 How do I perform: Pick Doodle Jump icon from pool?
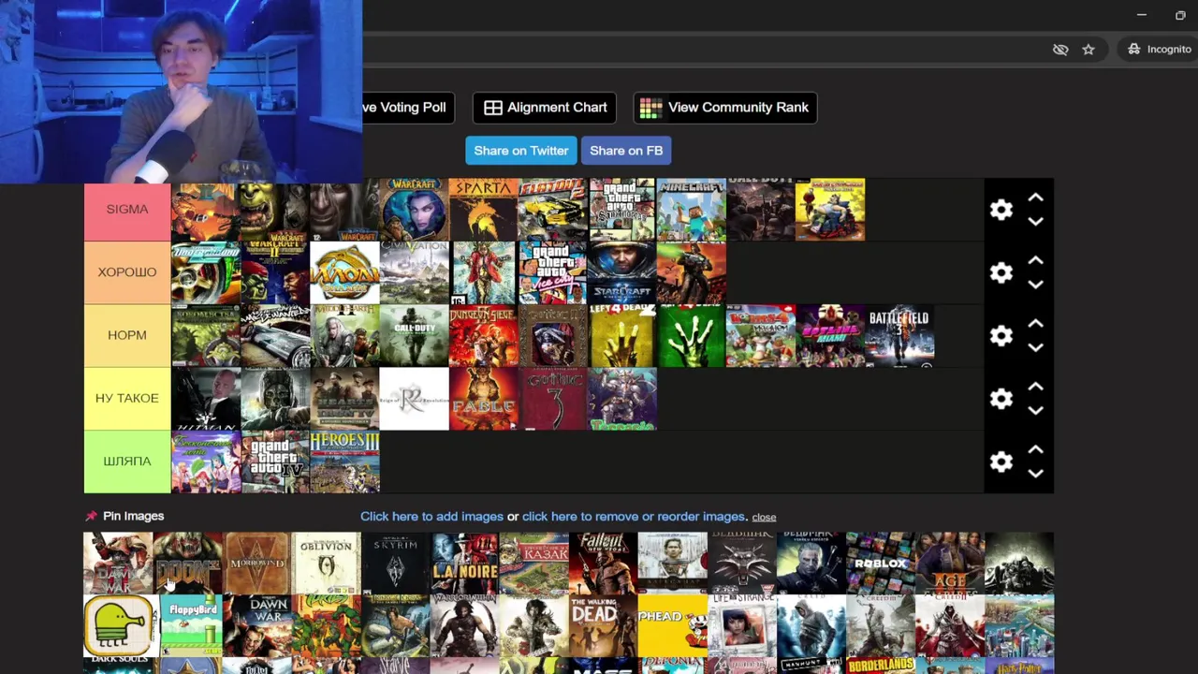point(118,625)
